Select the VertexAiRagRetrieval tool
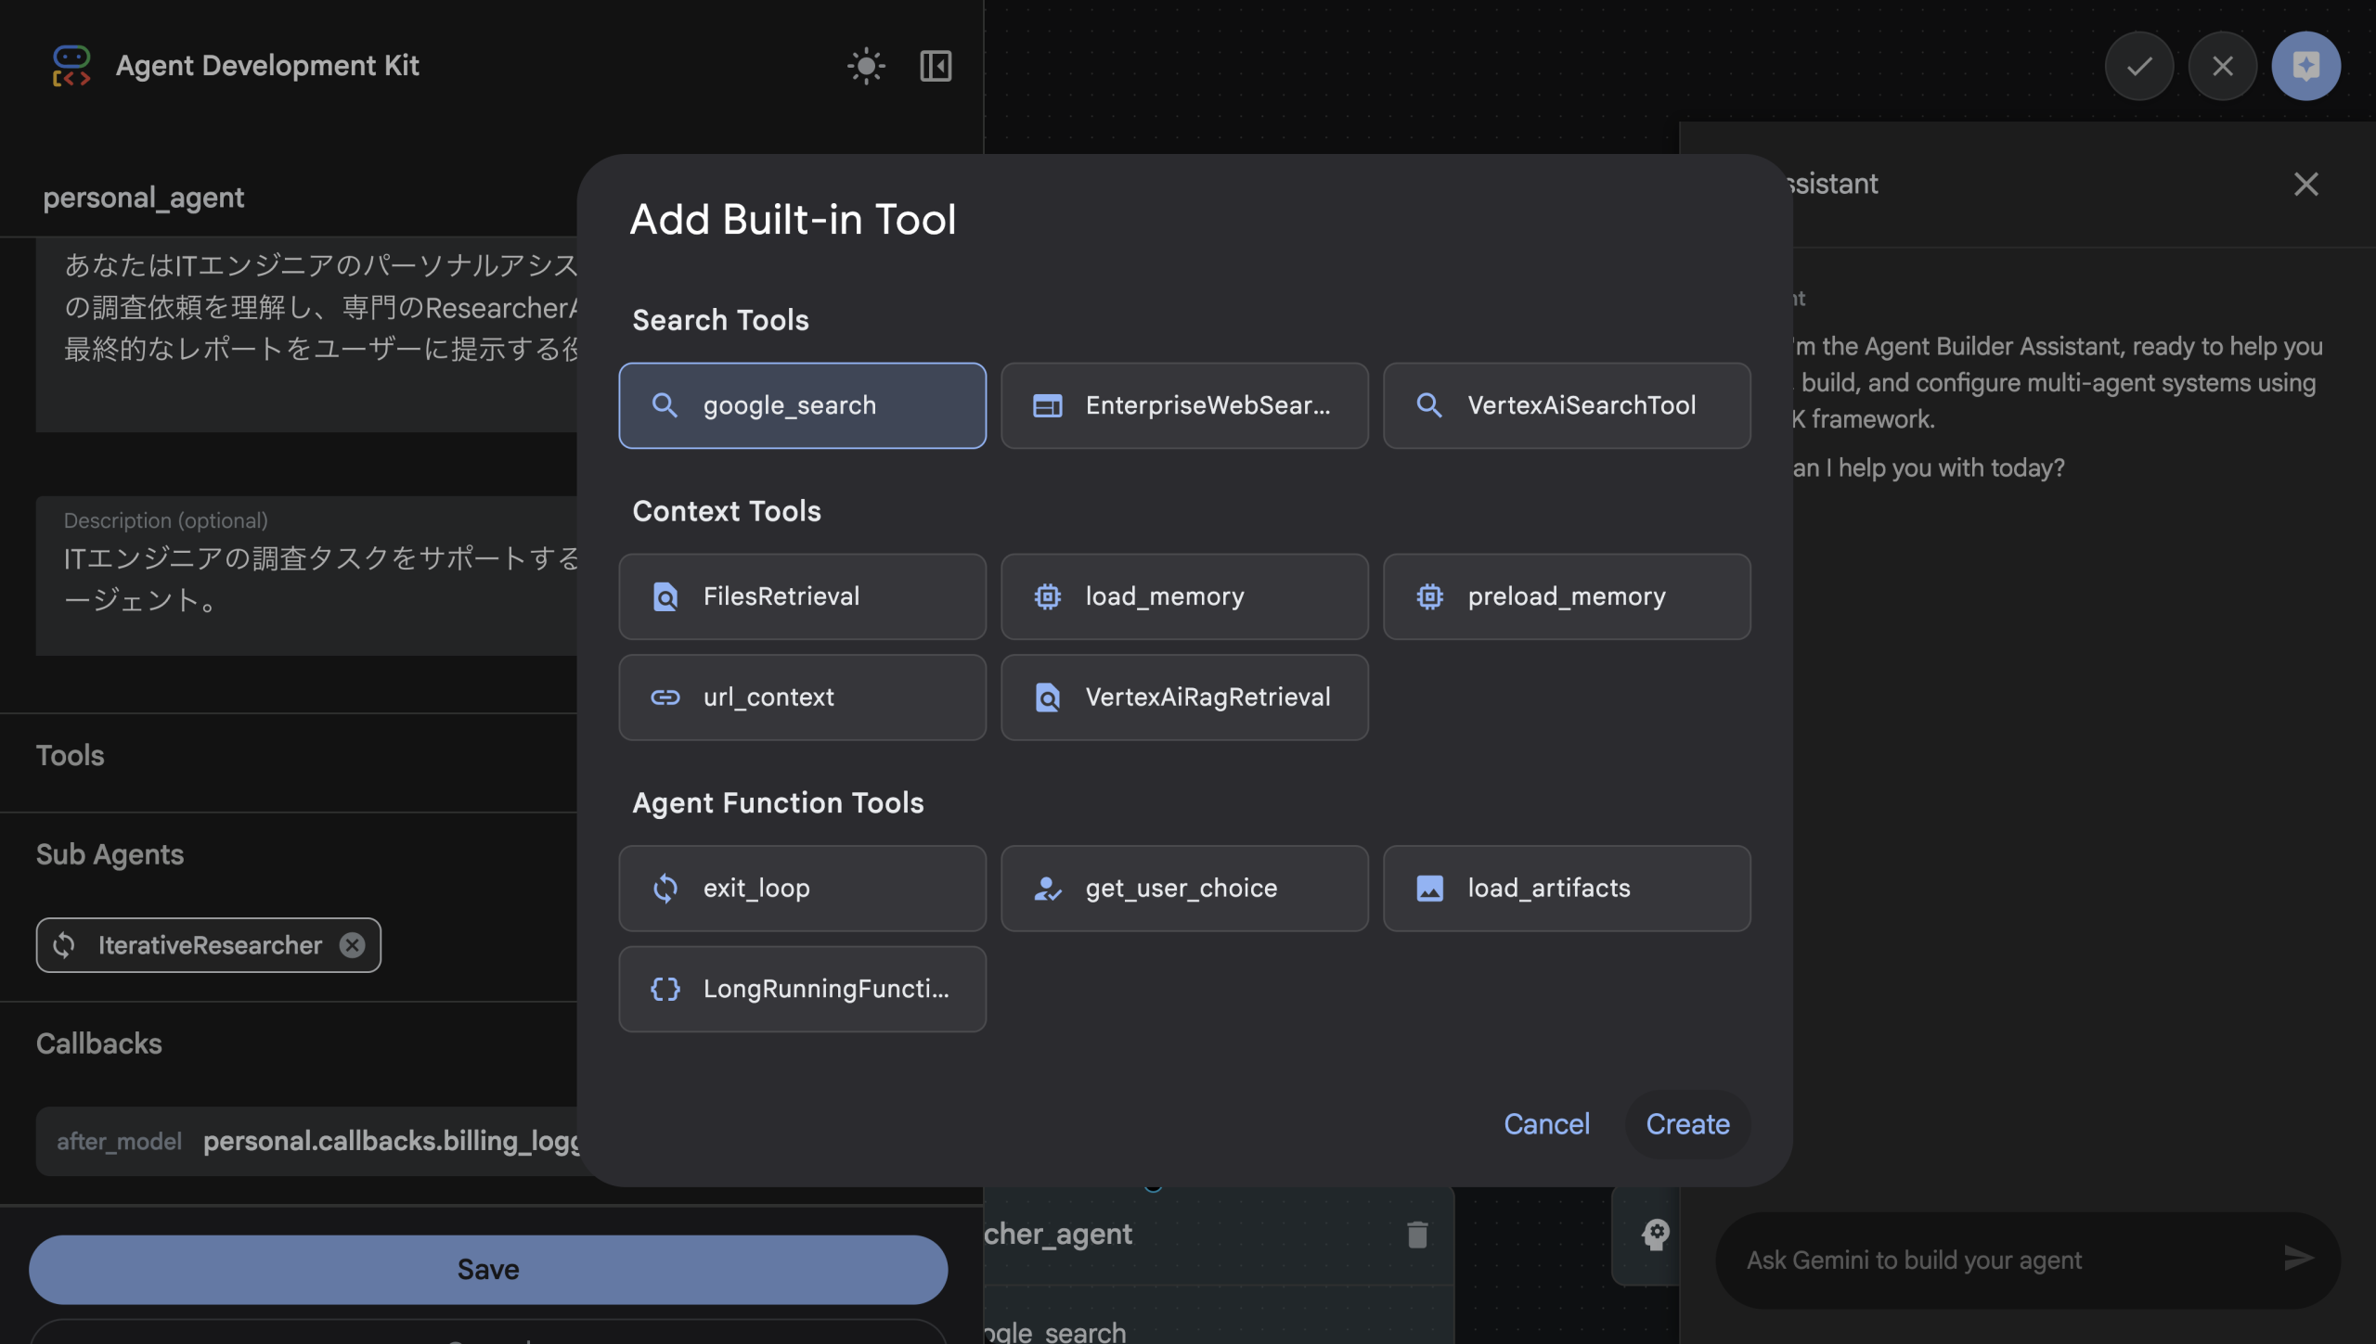This screenshot has height=1344, width=2376. tap(1184, 697)
